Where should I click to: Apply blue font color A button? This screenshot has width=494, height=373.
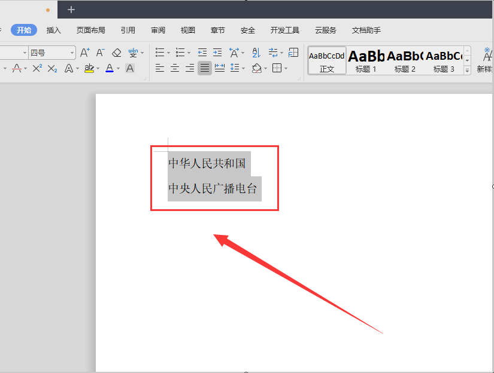[110, 68]
